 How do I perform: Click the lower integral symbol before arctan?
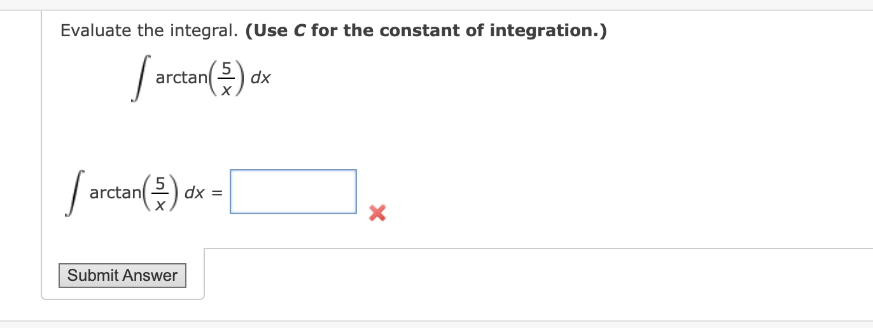click(73, 193)
